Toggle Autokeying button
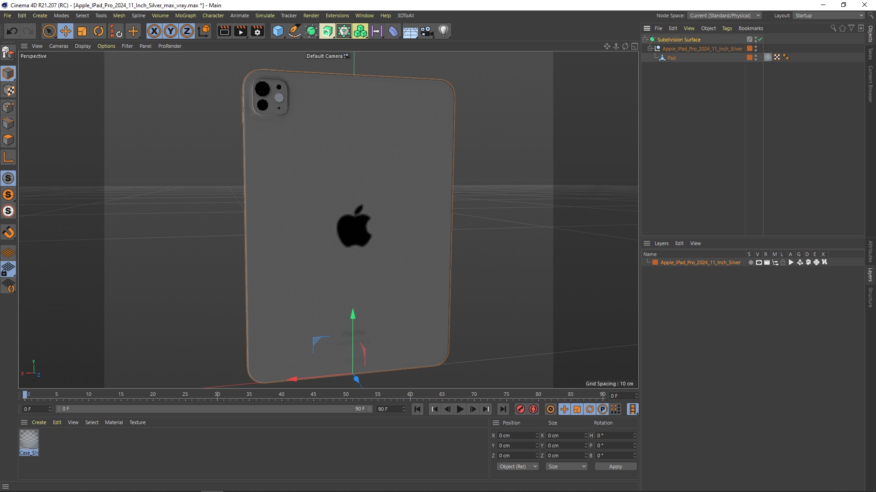Image resolution: width=876 pixels, height=492 pixels. coord(533,409)
